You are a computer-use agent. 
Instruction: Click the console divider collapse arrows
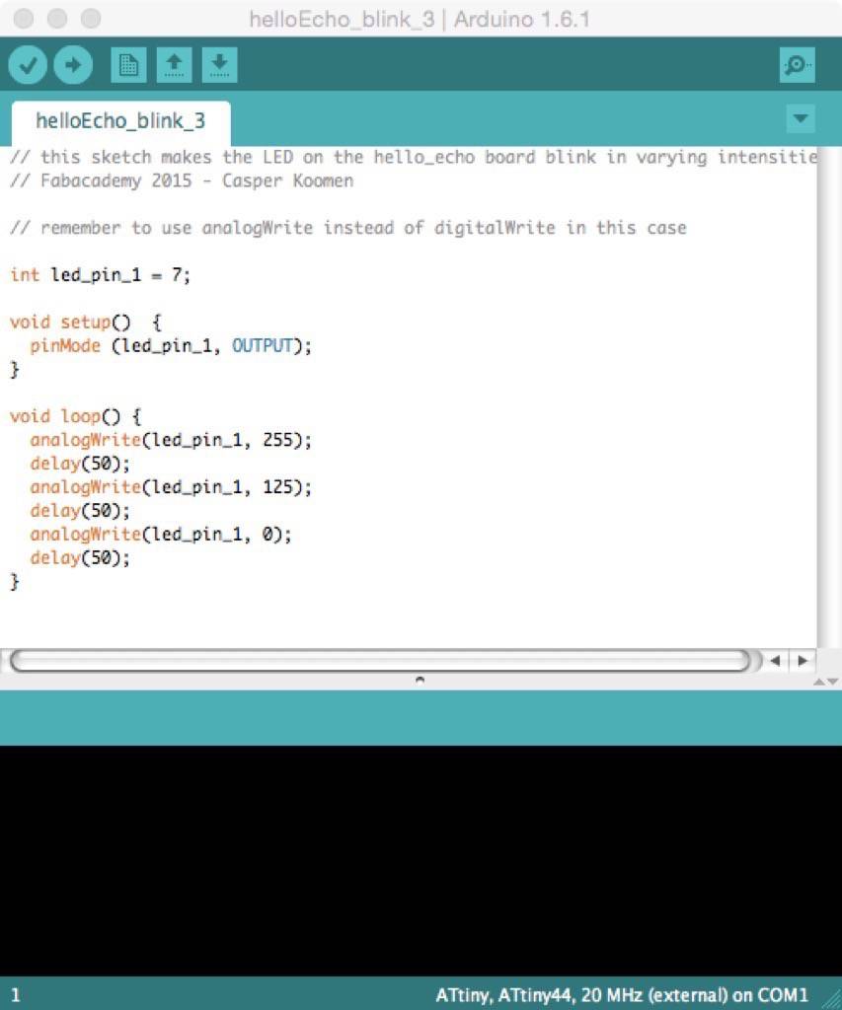(825, 682)
